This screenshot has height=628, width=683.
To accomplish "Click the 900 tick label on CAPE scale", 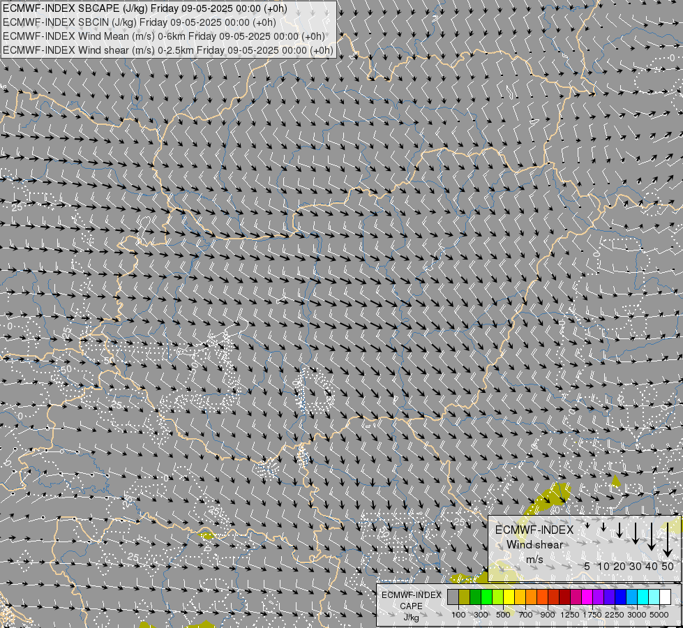I will tap(548, 615).
